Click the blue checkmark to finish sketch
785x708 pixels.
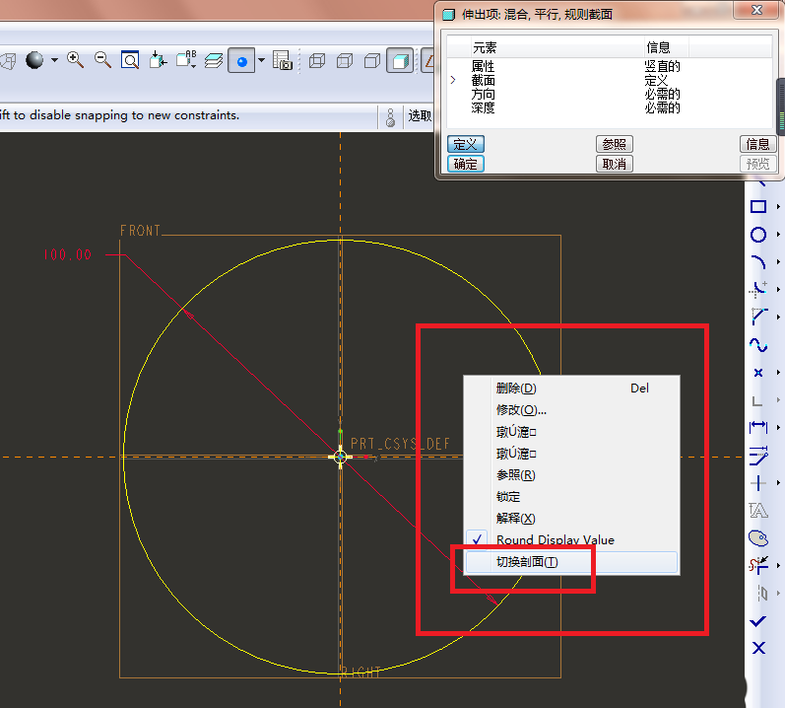(x=758, y=621)
